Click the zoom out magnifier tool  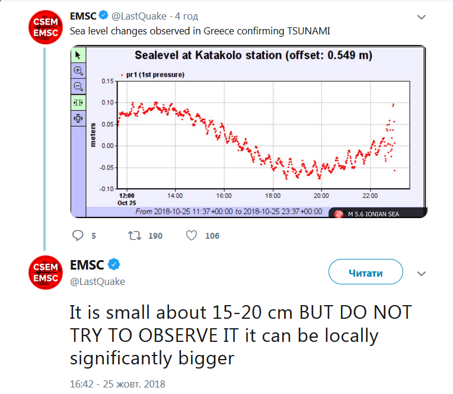coord(78,87)
